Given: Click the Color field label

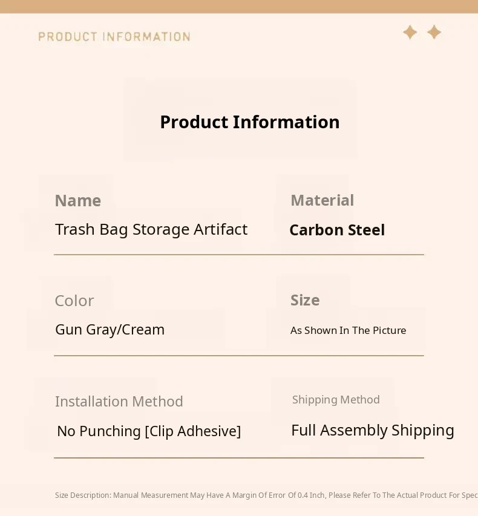Looking at the screenshot, I should coord(74,301).
